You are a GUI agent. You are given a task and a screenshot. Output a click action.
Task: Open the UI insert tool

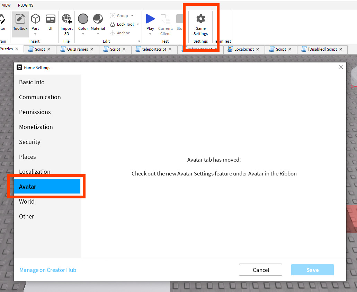click(x=50, y=22)
